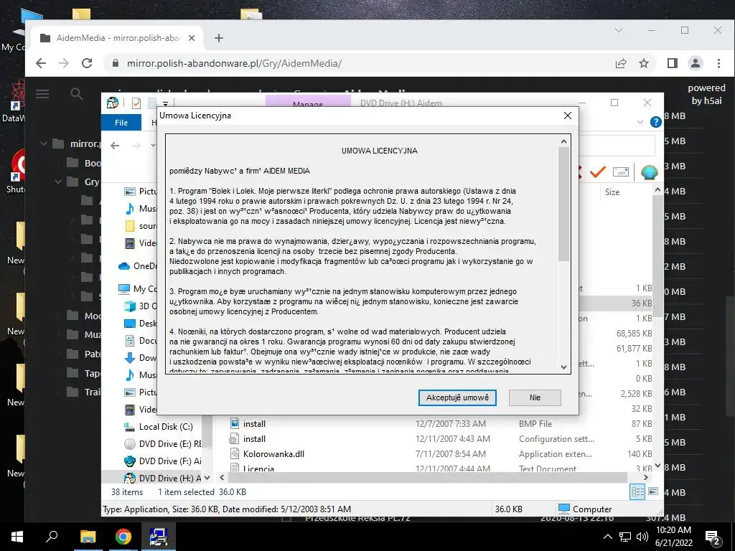Open a new Chrome tab
The image size is (735, 551).
click(x=218, y=38)
